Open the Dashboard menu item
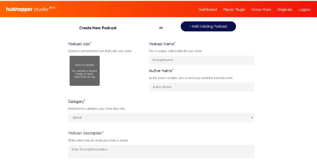Screen dimensions: 317x166 coord(207,10)
